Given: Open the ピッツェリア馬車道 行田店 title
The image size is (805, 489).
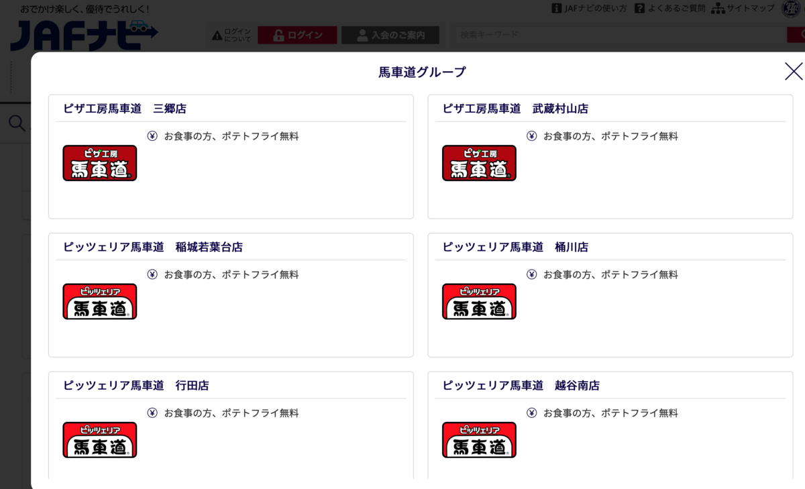Looking at the screenshot, I should 136,386.
